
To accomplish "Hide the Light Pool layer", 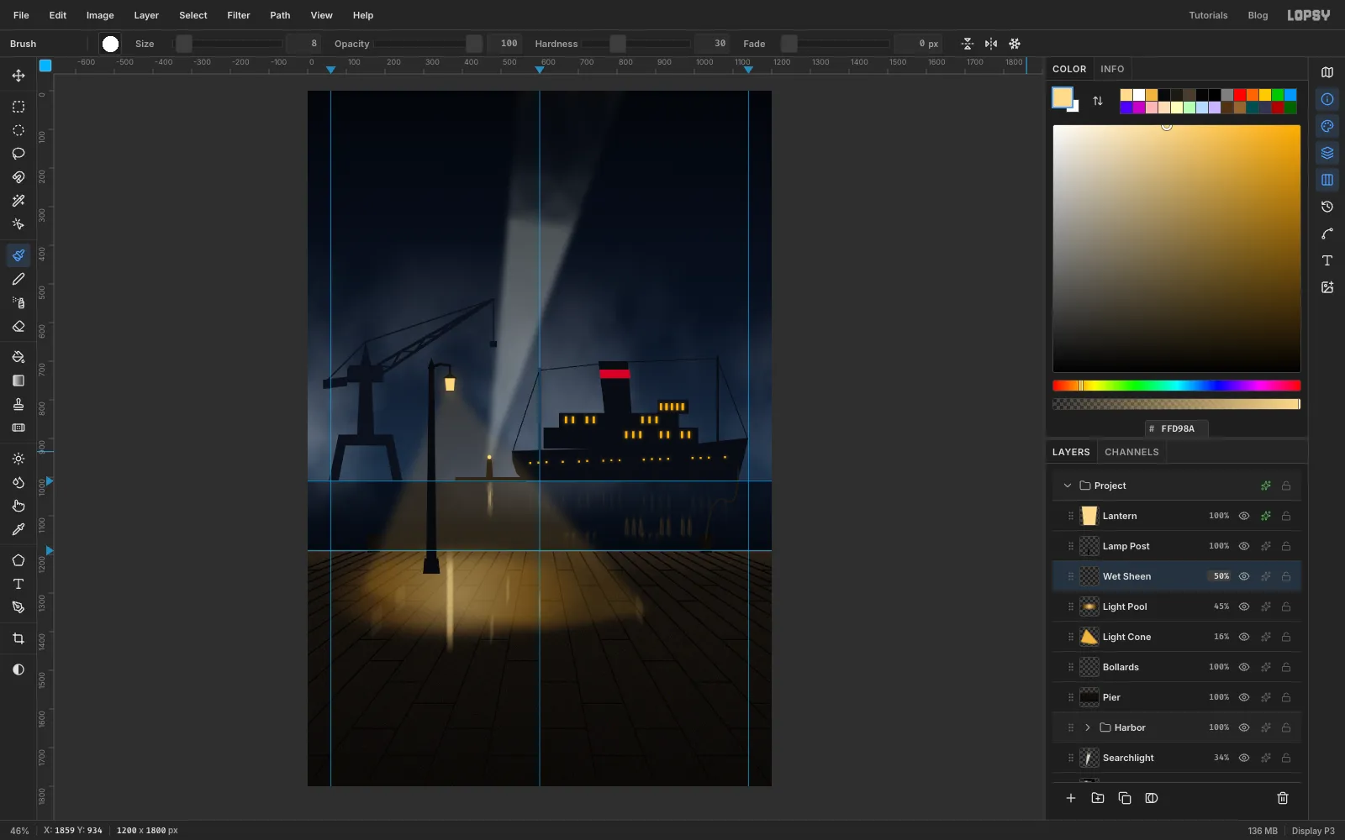I will pos(1244,606).
